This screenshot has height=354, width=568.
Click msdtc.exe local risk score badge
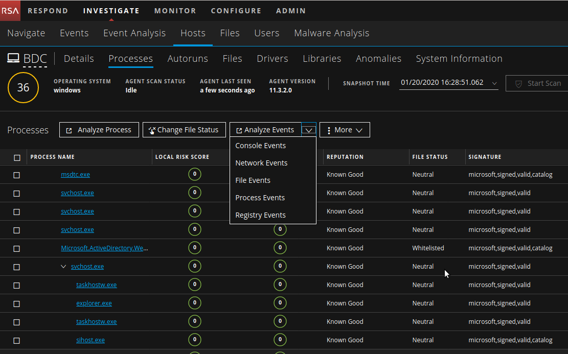coord(194,175)
